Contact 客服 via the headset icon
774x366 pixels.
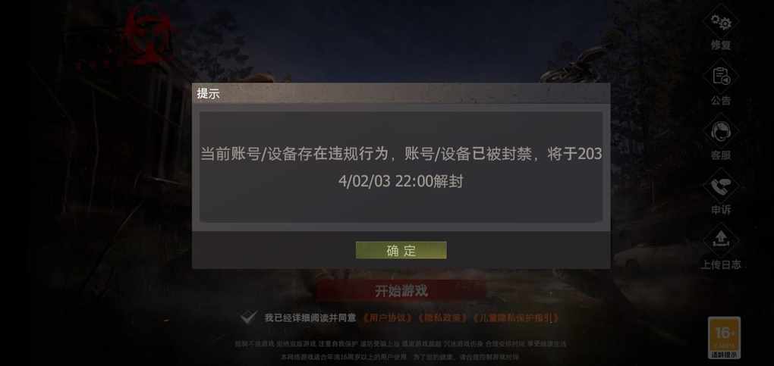point(721,132)
